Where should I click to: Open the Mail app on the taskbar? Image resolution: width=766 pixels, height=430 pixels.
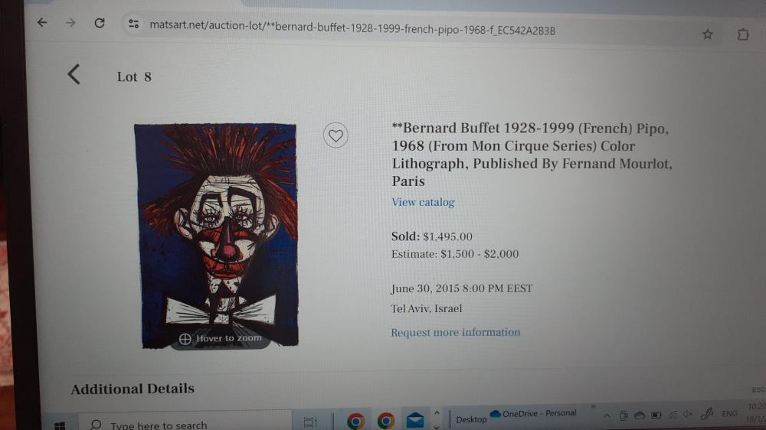coord(414,420)
